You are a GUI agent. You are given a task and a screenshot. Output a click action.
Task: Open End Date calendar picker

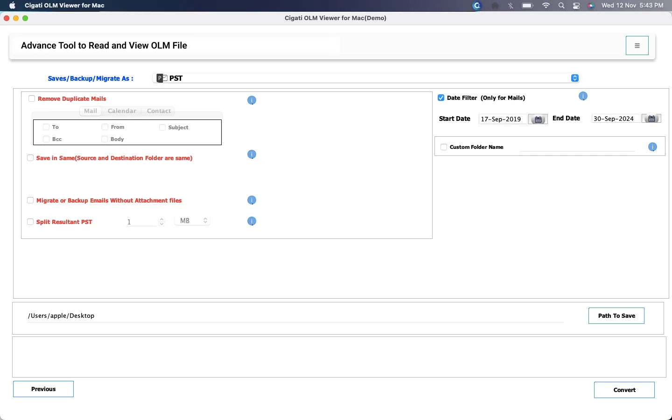click(x=651, y=119)
